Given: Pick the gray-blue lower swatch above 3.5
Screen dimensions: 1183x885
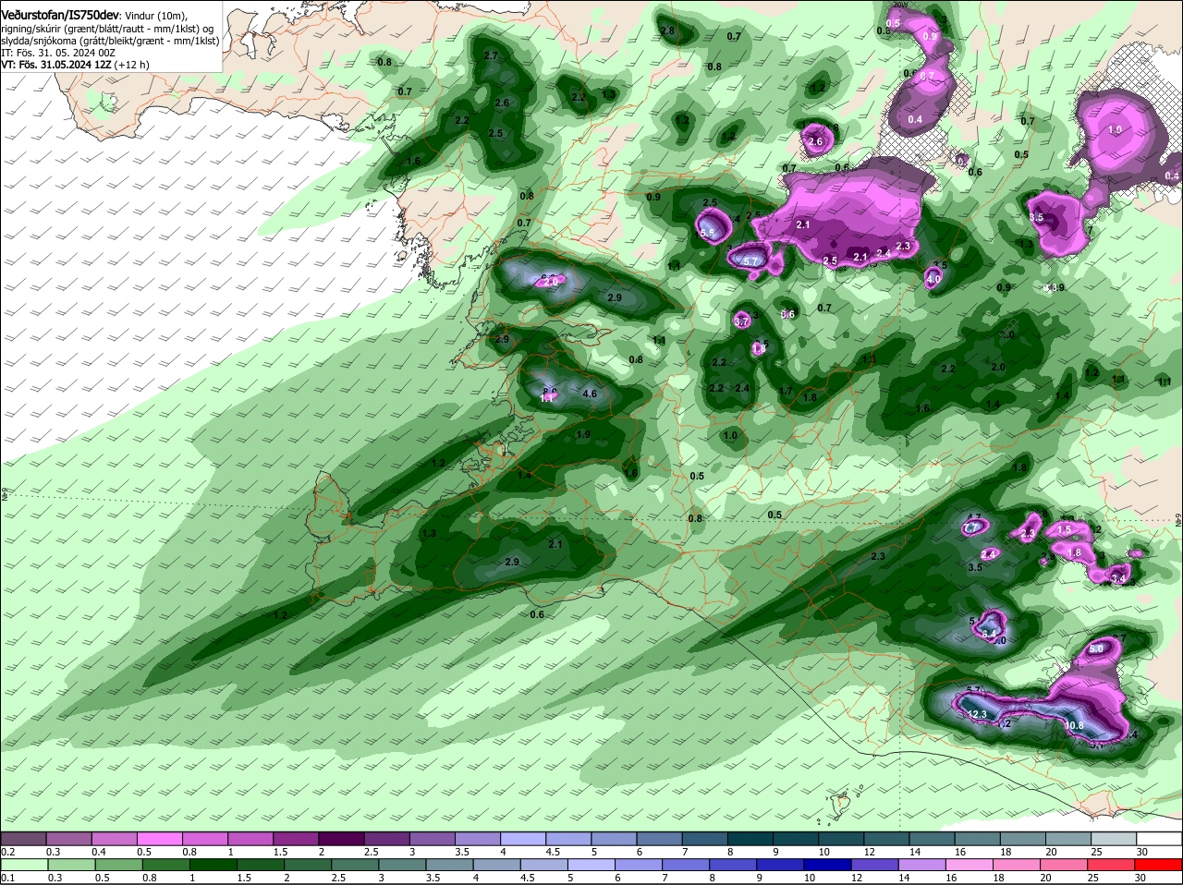Looking at the screenshot, I should [x=450, y=864].
